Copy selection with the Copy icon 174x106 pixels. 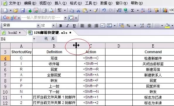(x=71, y=11)
